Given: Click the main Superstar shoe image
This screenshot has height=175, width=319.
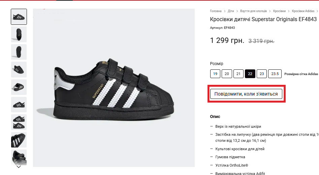Looking at the screenshot, I should 114,88.
